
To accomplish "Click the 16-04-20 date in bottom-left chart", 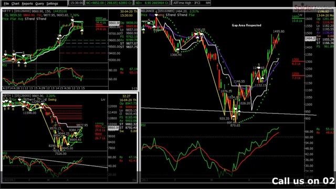I will tap(128, 100).
